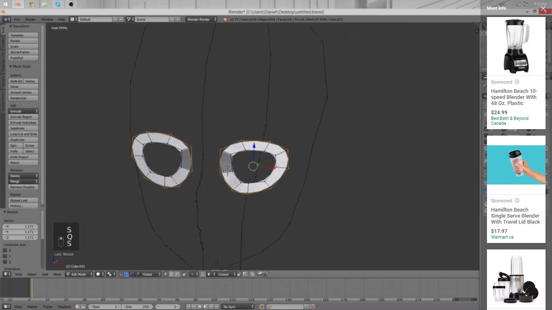
Task: Click the snap element type icon
Action: point(211,274)
